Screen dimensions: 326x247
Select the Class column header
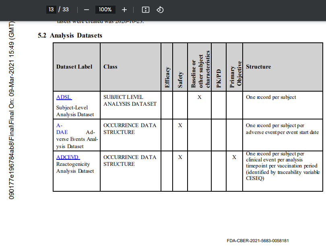tap(110, 67)
